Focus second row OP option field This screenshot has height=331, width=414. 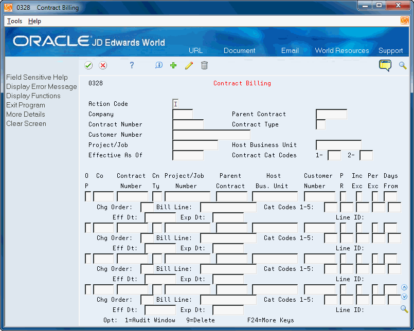pos(88,228)
